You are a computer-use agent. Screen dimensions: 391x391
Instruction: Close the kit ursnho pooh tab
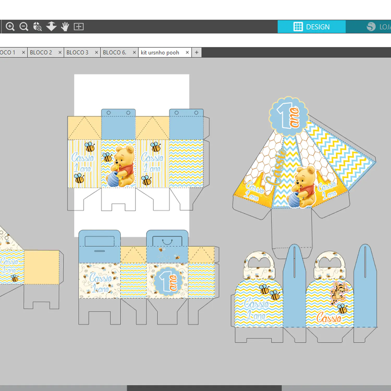[x=187, y=52]
